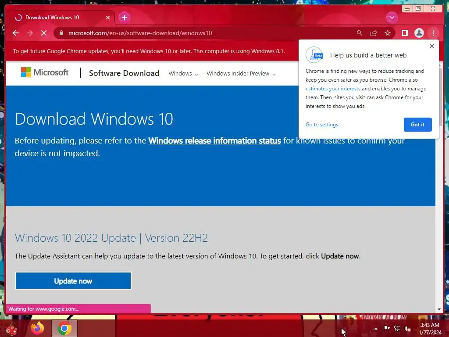Image resolution: width=449 pixels, height=337 pixels.
Task: Go back to the previous page
Action: 16,33
